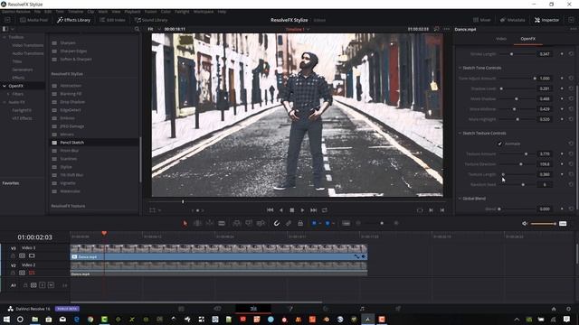Jump to the last frame

(x=313, y=210)
